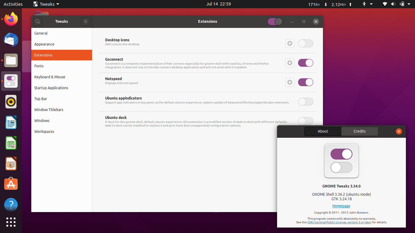The height and width of the screenshot is (233, 415).
Task: Select Fonts in the Tweaks sidebar
Action: (x=39, y=66)
